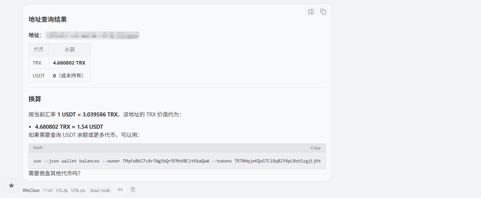Screen dimensions: 481x198
Task: Click the 代币 column header
Action: [x=39, y=50]
